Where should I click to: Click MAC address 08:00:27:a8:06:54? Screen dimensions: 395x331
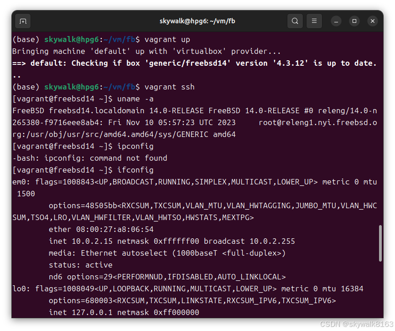coord(115,229)
